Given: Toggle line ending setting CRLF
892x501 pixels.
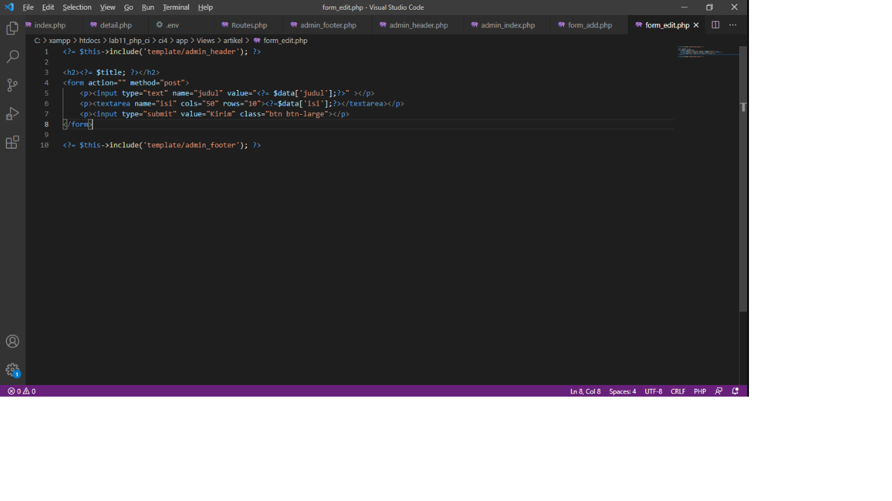Looking at the screenshot, I should point(678,391).
